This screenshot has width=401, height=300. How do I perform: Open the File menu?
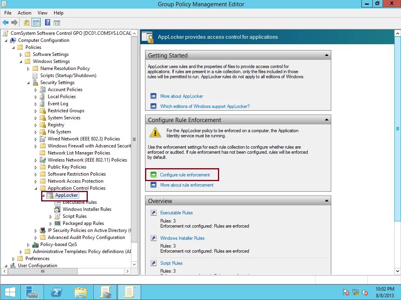coord(8,13)
